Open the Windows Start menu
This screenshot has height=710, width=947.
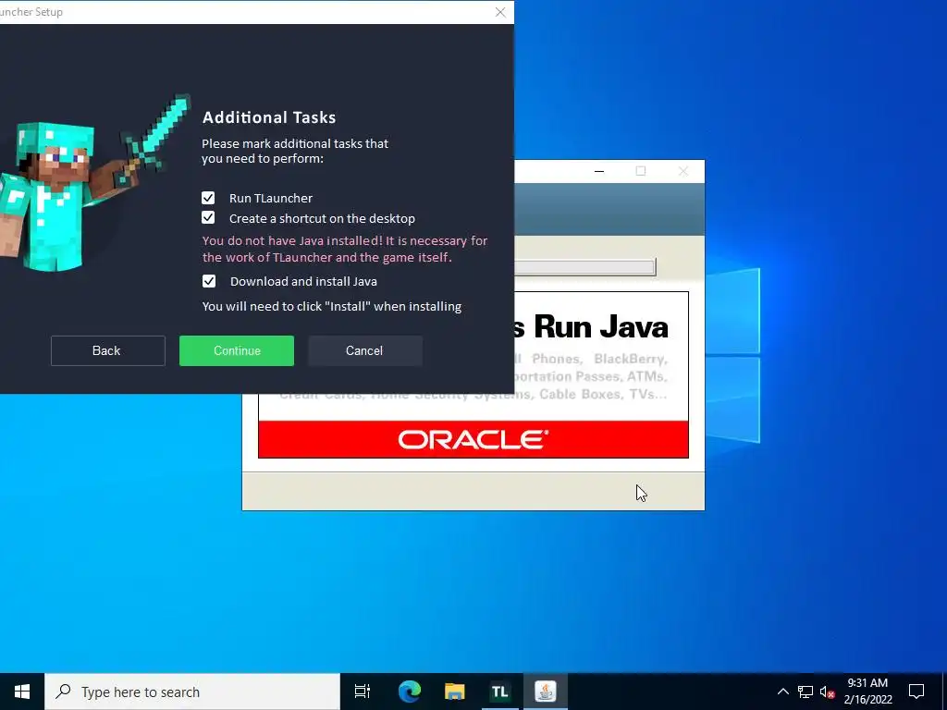22,692
